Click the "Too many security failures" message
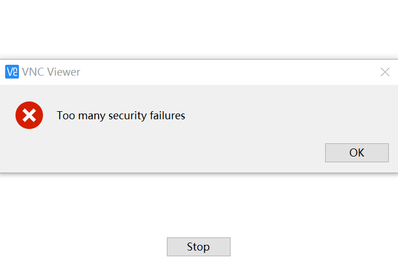 tap(121, 115)
